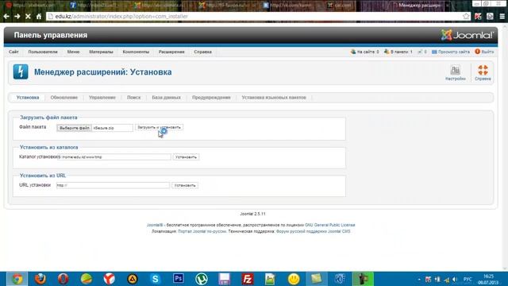Launch Opera from the taskbar
Screen dimensions: 508x286
click(x=63, y=279)
